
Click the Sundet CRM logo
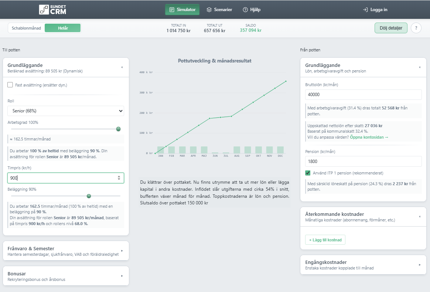click(x=52, y=9)
